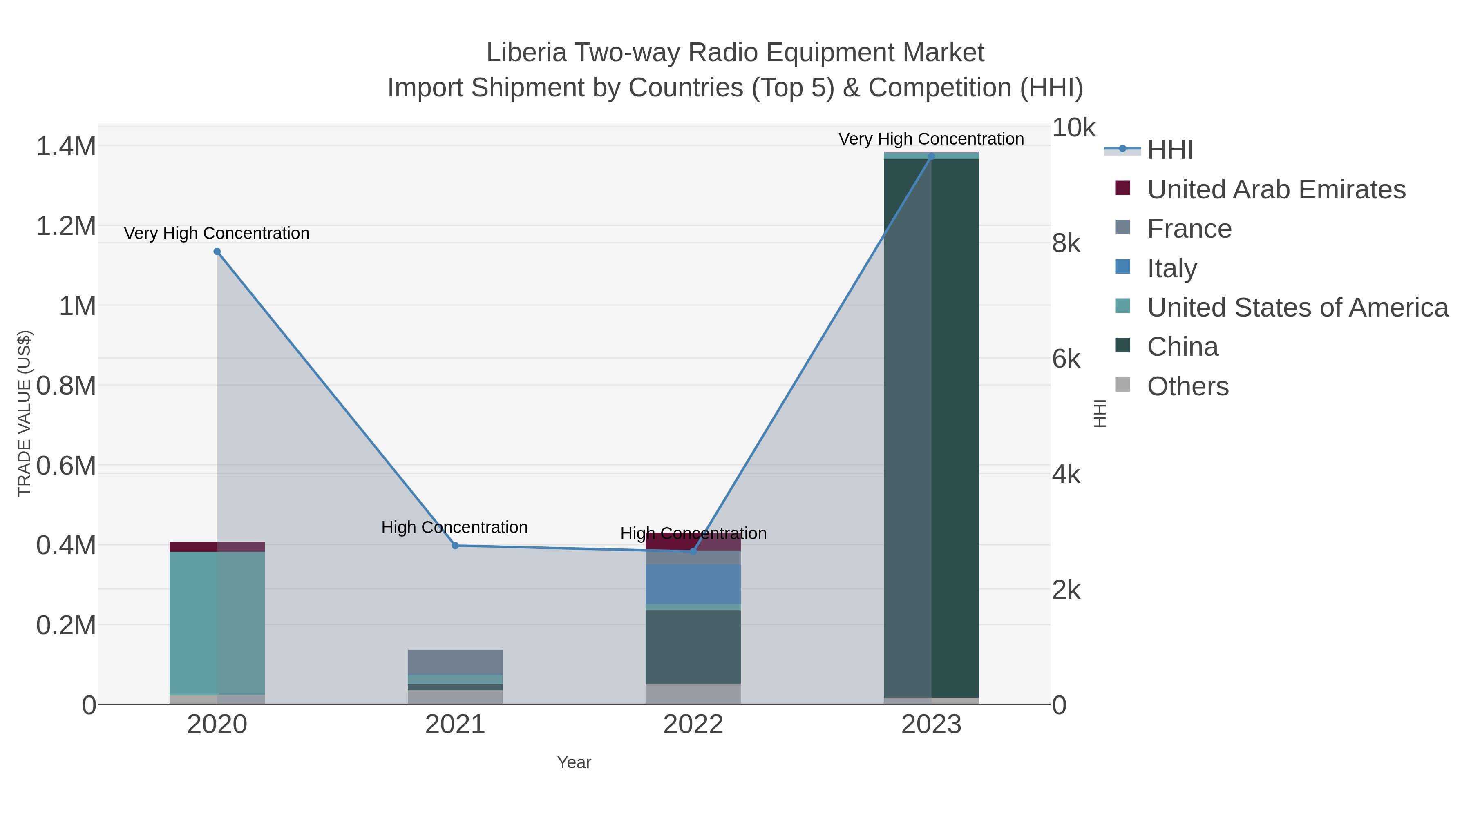Click the chart title 'Liberia Two-way Radio Equipment Market'

pos(735,53)
